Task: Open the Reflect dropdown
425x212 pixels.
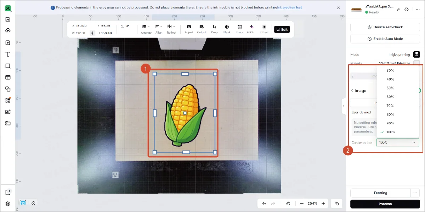Action: coord(171,29)
